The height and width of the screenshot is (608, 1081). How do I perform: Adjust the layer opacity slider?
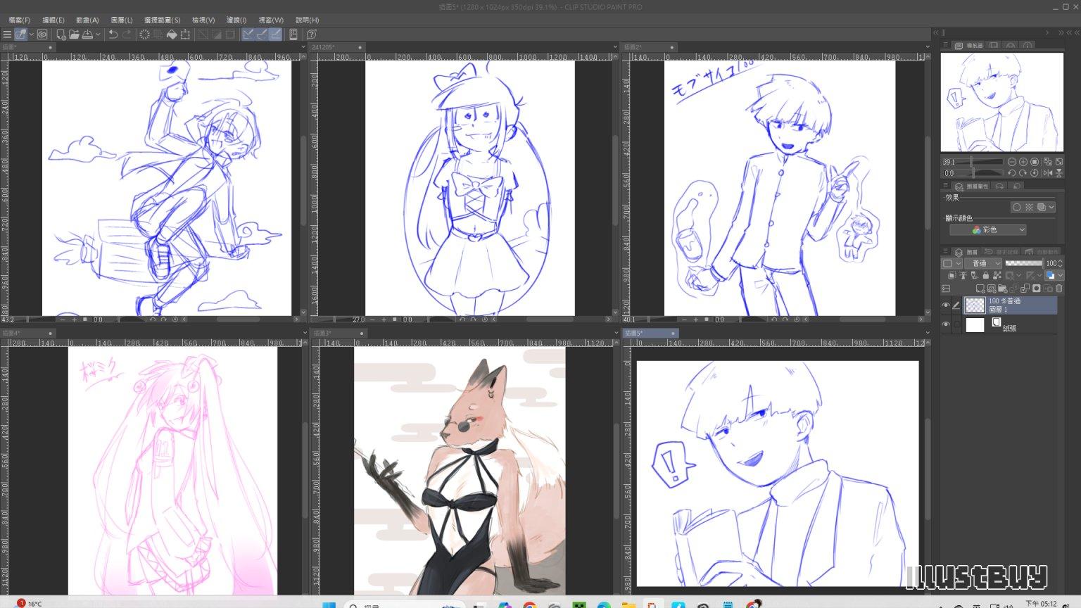tap(1023, 263)
